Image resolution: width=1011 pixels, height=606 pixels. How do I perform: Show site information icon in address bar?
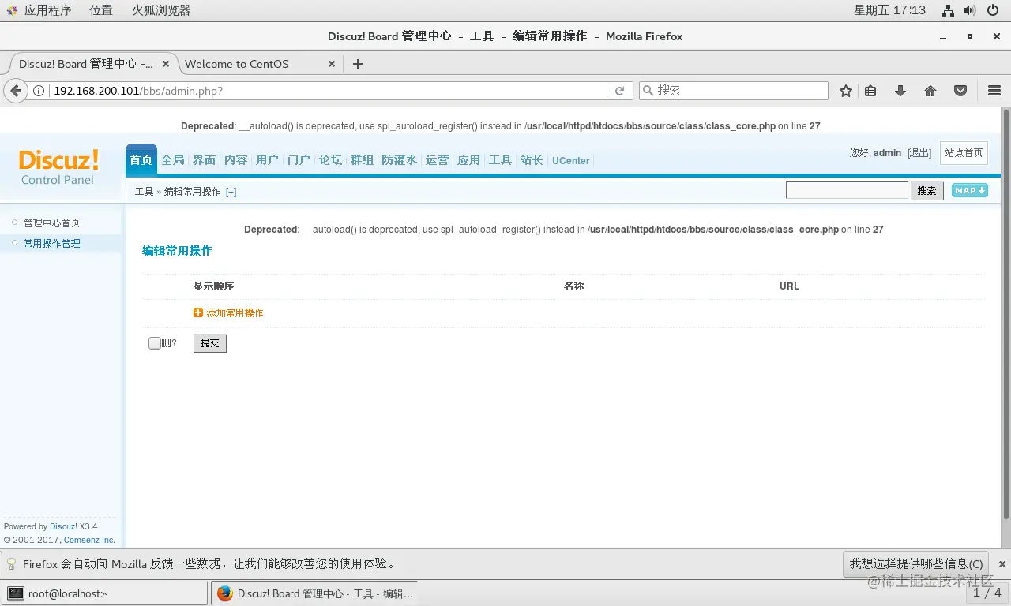[x=38, y=91]
